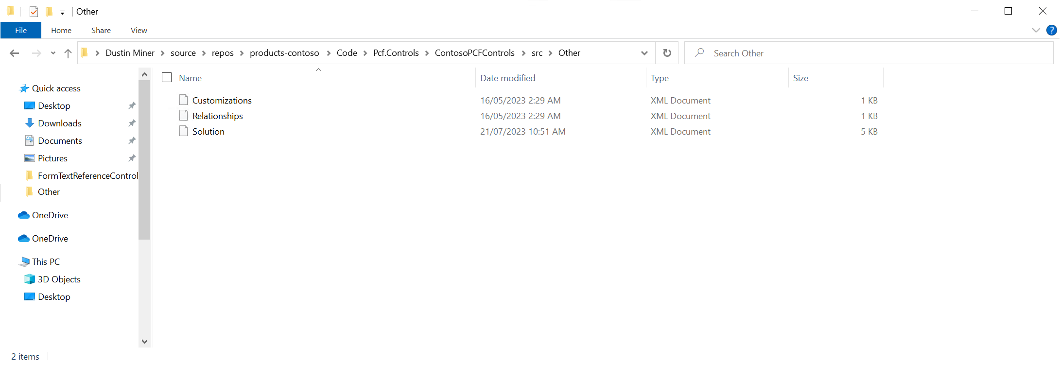Viewport: 1060px width, 365px height.
Task: Open Downloads in Quick access
Action: [x=59, y=123]
